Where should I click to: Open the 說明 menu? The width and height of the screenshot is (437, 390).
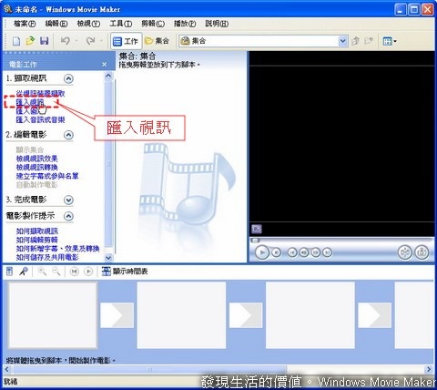tap(217, 24)
